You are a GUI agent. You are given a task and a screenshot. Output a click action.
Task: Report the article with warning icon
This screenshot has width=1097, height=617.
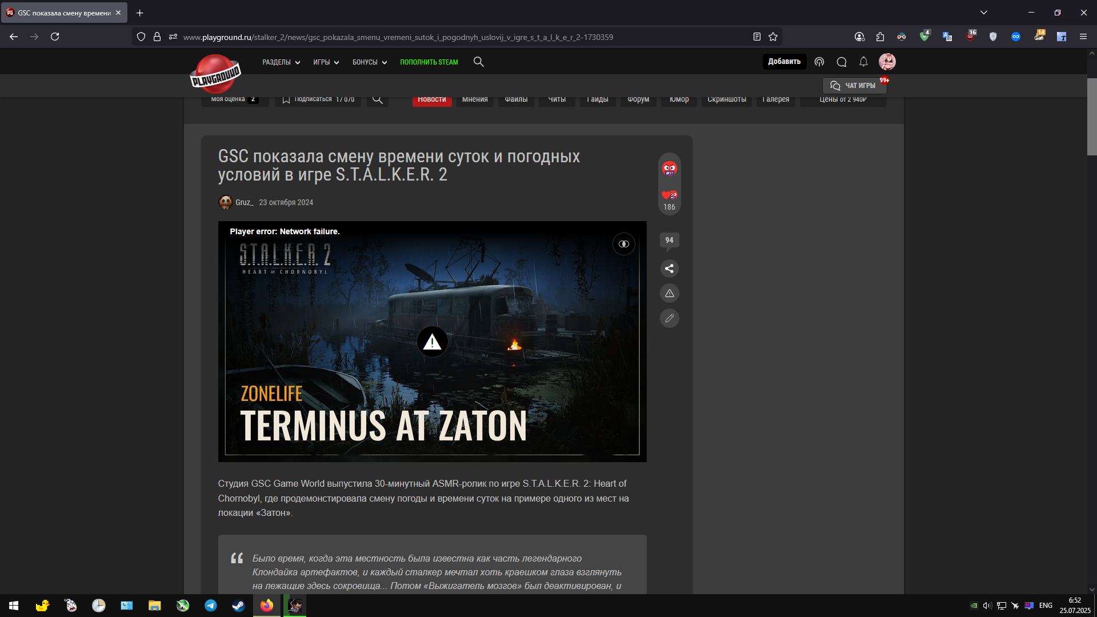point(669,294)
